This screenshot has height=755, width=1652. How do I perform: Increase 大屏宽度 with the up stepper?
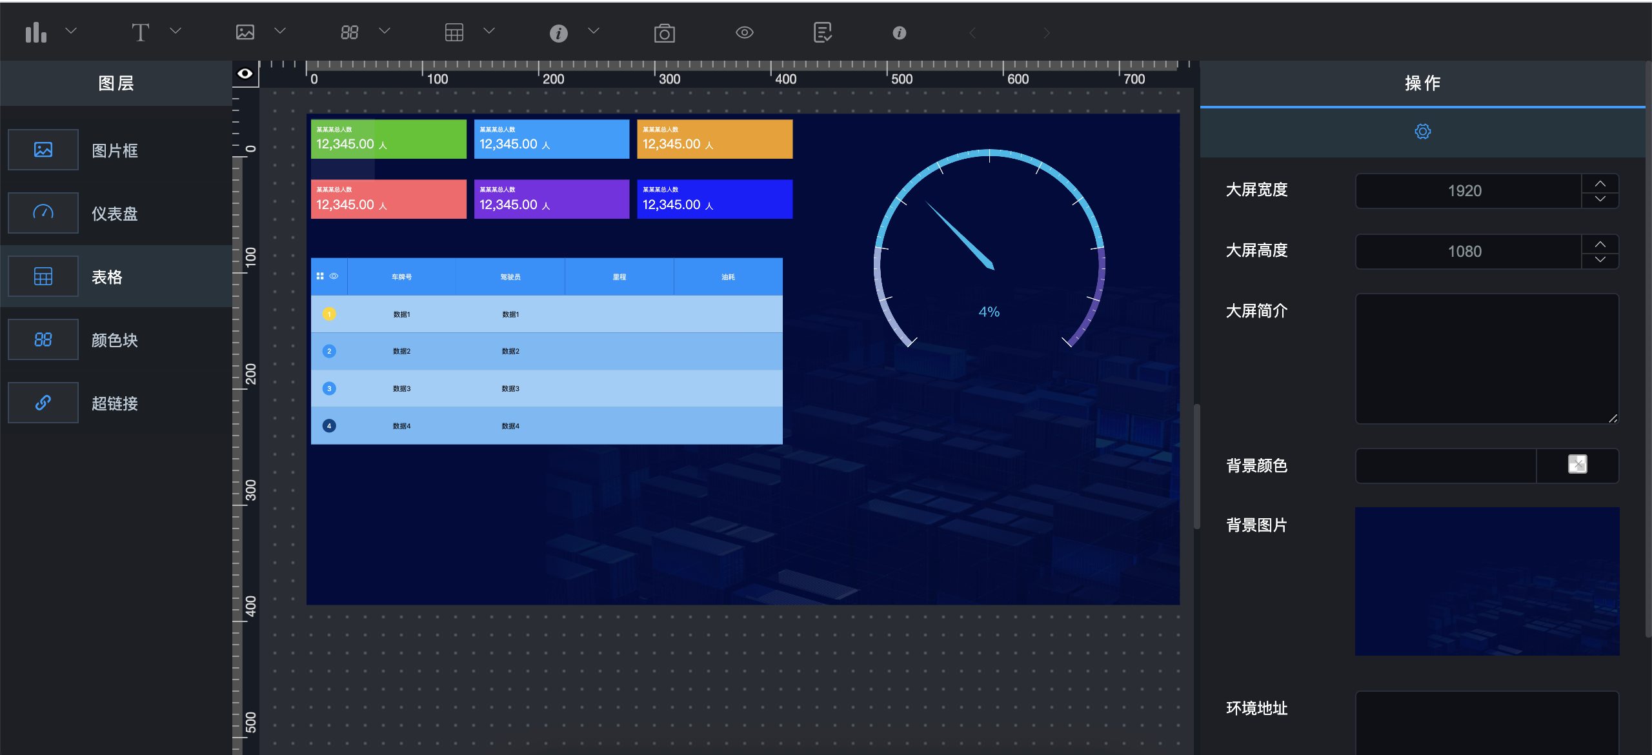1600,183
